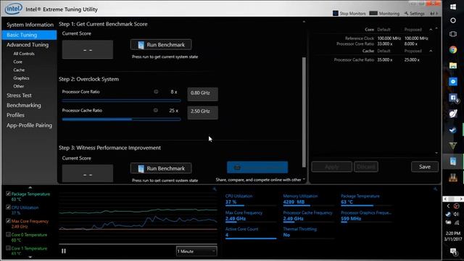This screenshot has height=261, width=464.
Task: Open the Profiles page
Action: (15, 115)
